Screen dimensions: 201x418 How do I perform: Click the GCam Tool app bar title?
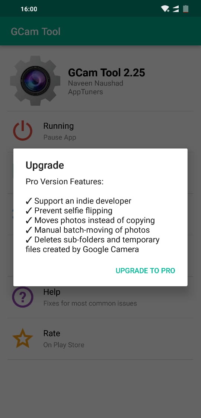pos(36,32)
